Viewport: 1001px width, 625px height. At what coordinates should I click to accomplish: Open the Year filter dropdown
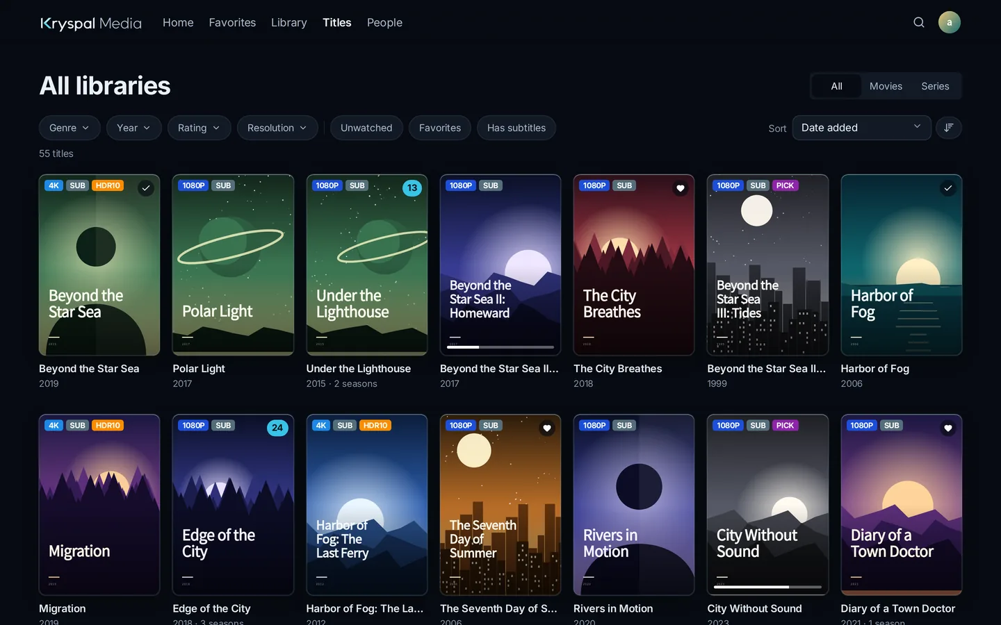point(133,128)
